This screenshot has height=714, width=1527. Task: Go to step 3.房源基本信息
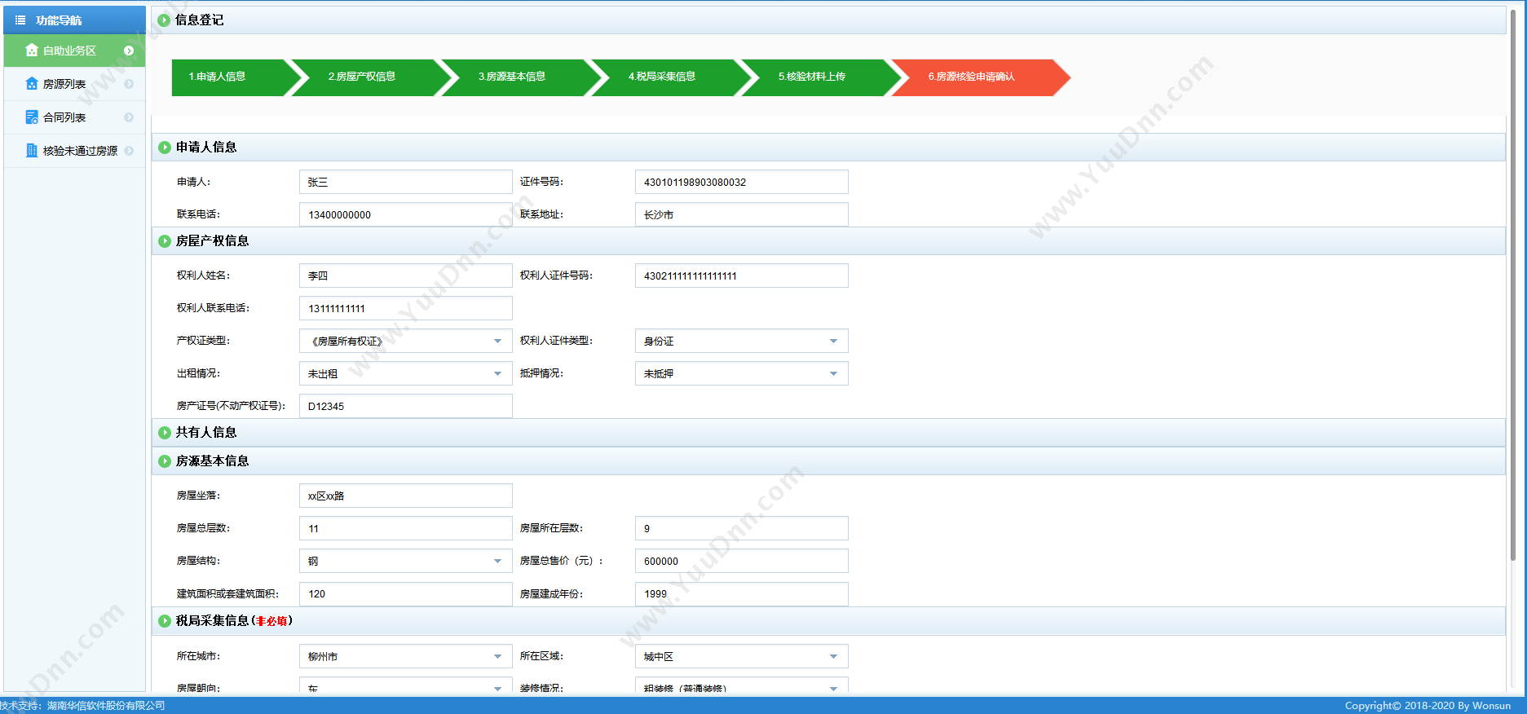521,77
